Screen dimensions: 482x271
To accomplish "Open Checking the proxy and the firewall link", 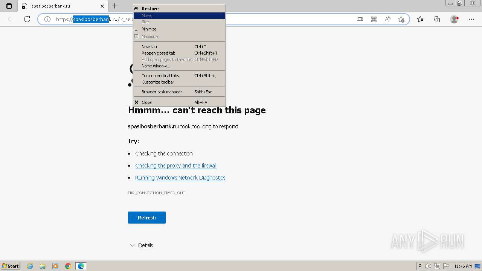I will (x=176, y=166).
